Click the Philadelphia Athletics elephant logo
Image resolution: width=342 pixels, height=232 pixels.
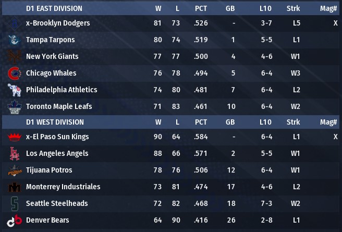click(x=13, y=90)
